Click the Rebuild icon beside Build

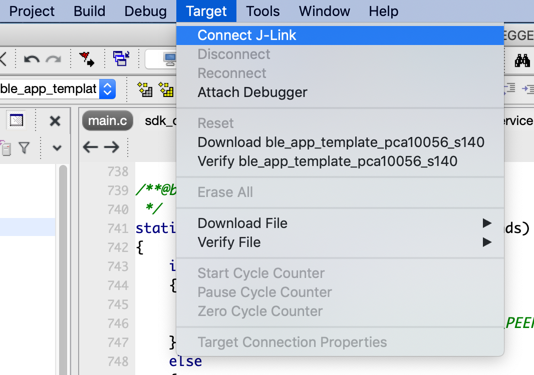point(165,89)
